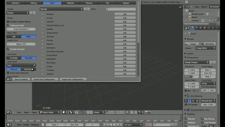
Task: Jump to the last frame
Action: [x=121, y=125]
